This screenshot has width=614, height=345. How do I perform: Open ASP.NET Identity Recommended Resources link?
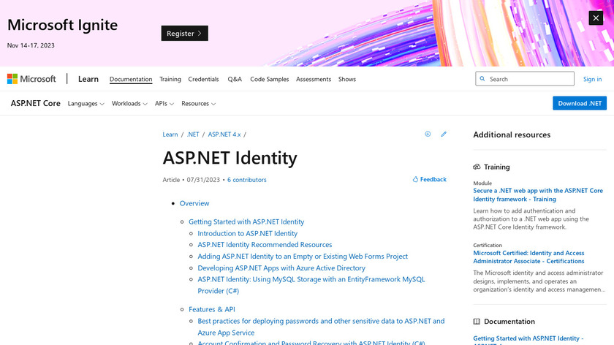click(x=265, y=245)
